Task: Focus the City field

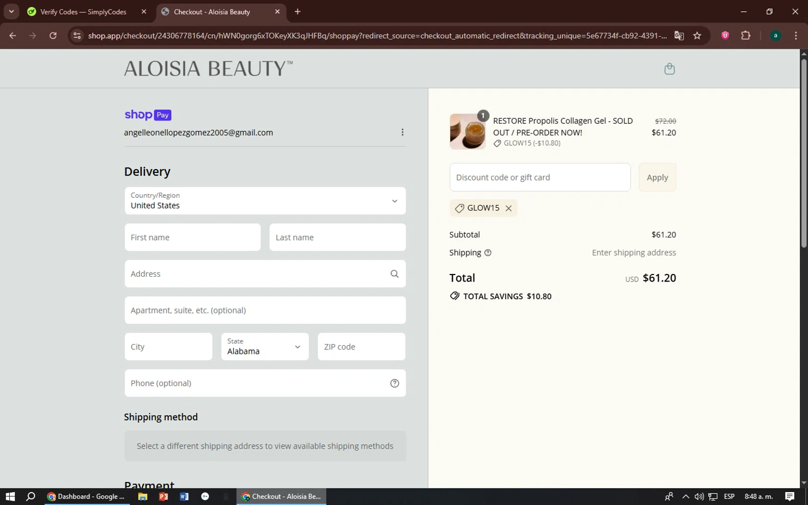Action: tap(168, 347)
